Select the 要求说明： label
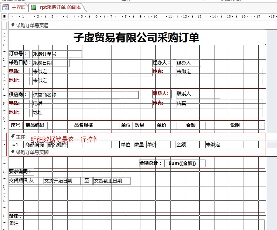The image size is (277, 230). [x=21, y=172]
